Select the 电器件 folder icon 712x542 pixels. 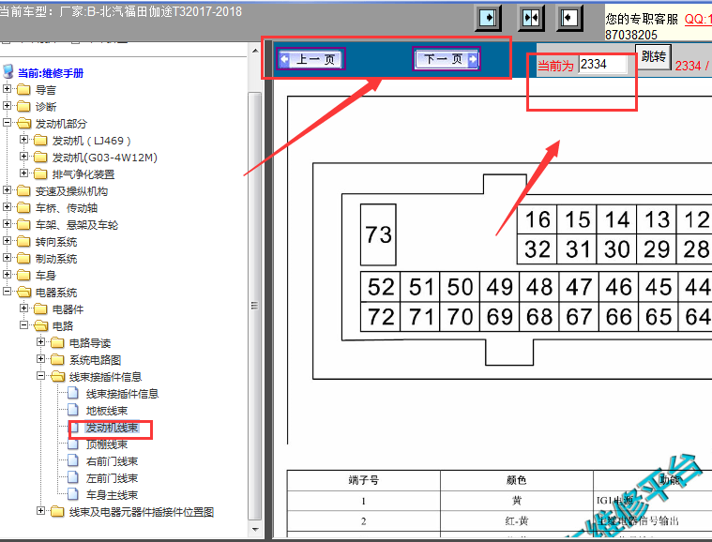40,309
